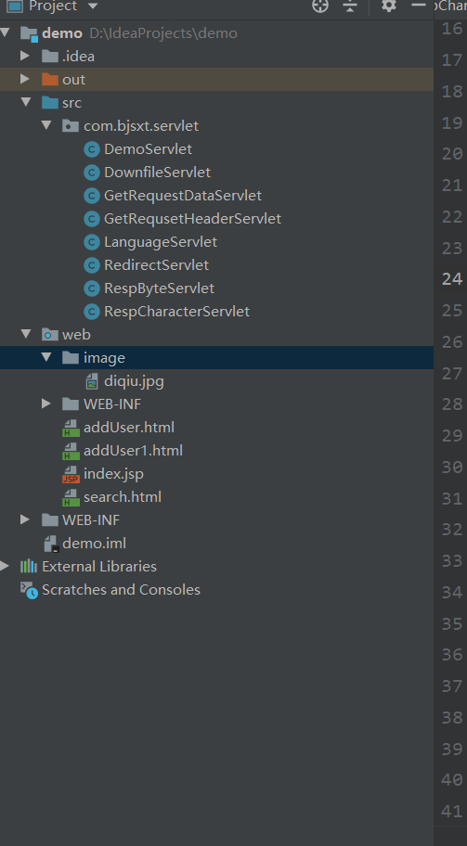Viewport: 467px width, 846px height.
Task: Expand the .idea folder arrow
Action: [25, 56]
